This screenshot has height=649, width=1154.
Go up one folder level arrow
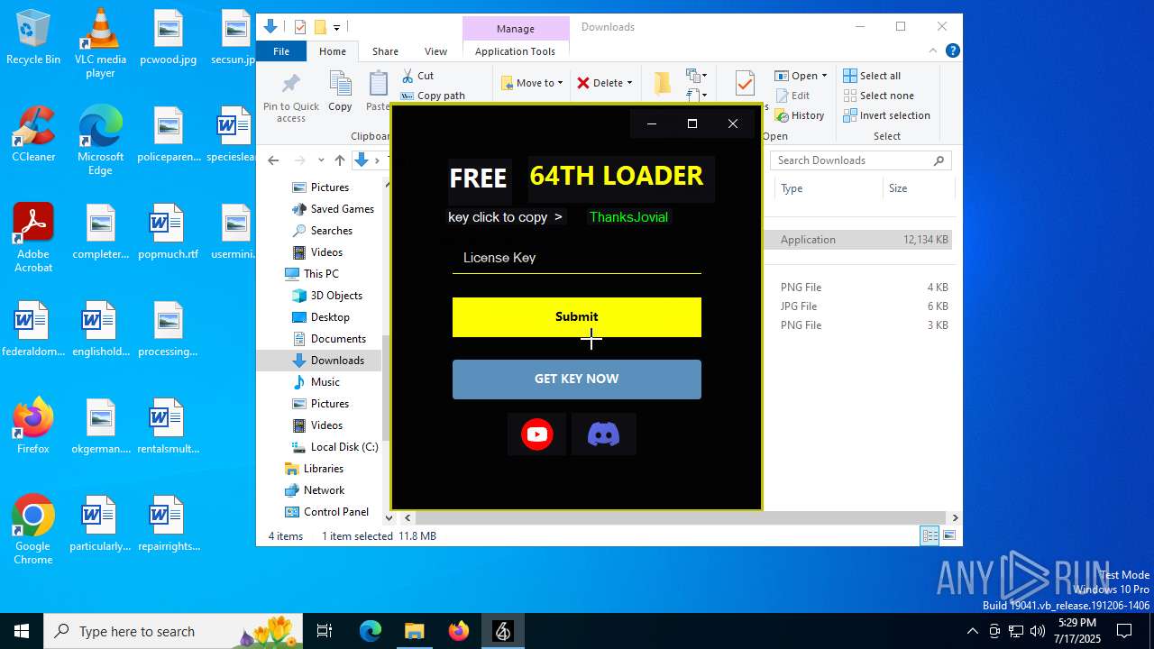[x=339, y=160]
